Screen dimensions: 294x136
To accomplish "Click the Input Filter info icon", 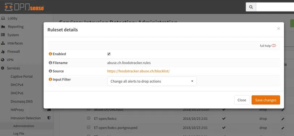I will click(x=50, y=79).
